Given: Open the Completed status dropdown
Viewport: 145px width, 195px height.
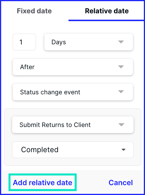Looking at the screenshot, I should click(x=73, y=150).
